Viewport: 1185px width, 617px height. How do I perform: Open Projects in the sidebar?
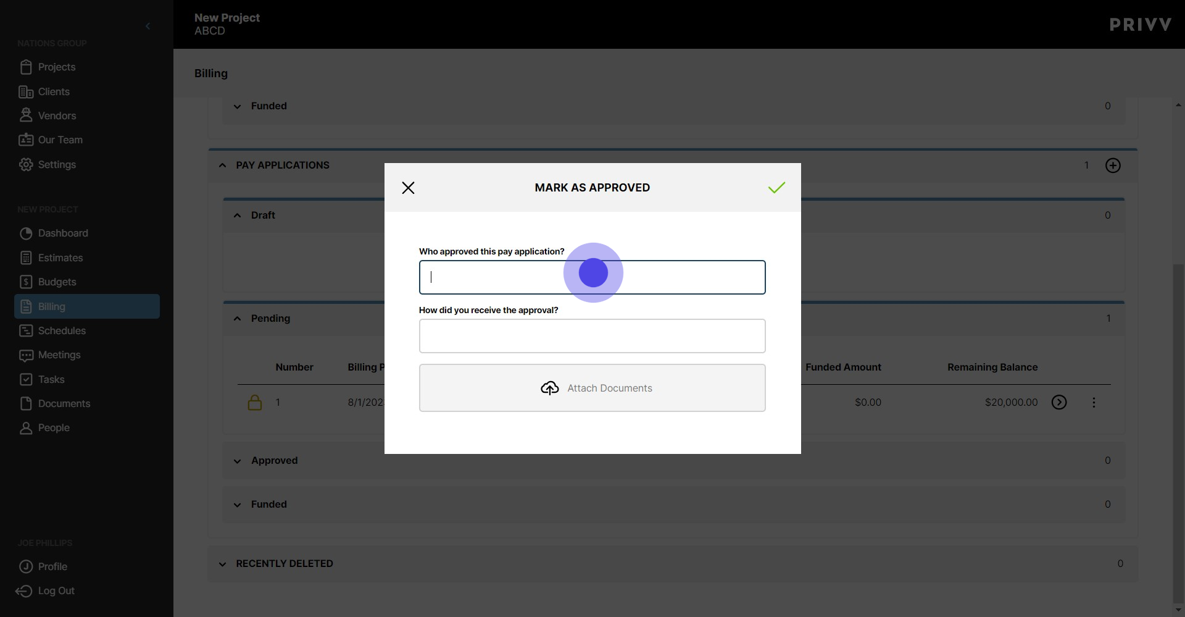pyautogui.click(x=56, y=67)
